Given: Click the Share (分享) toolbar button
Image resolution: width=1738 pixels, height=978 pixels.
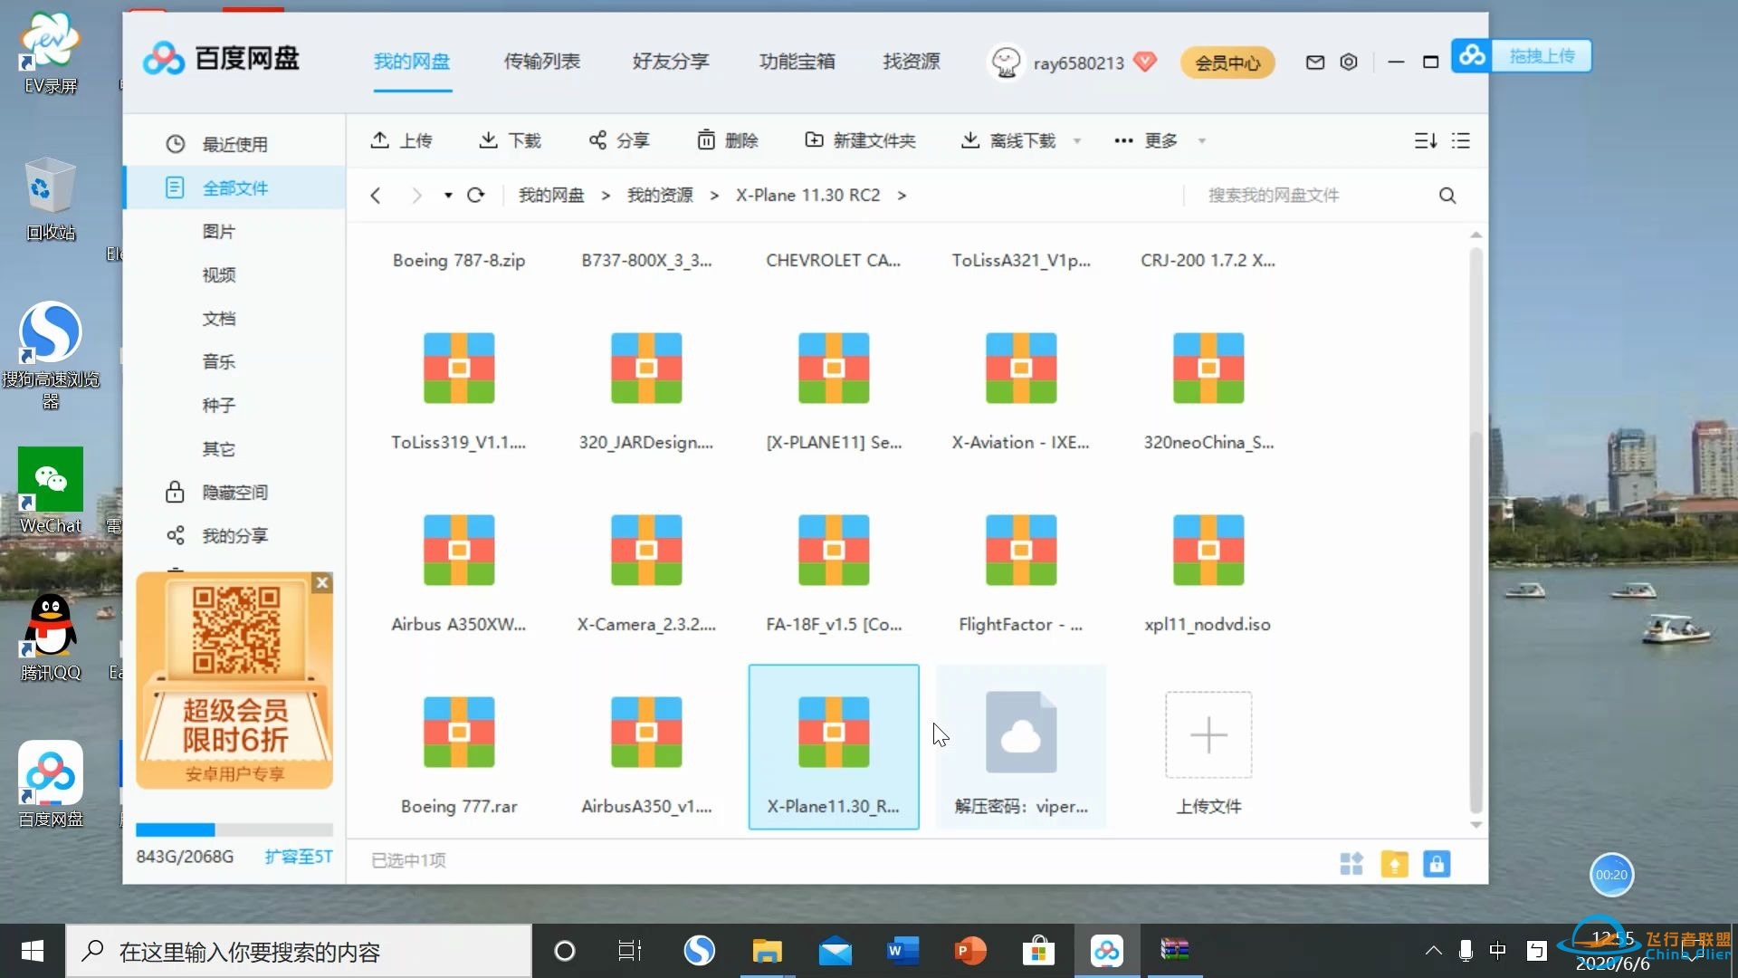Looking at the screenshot, I should coord(619,140).
